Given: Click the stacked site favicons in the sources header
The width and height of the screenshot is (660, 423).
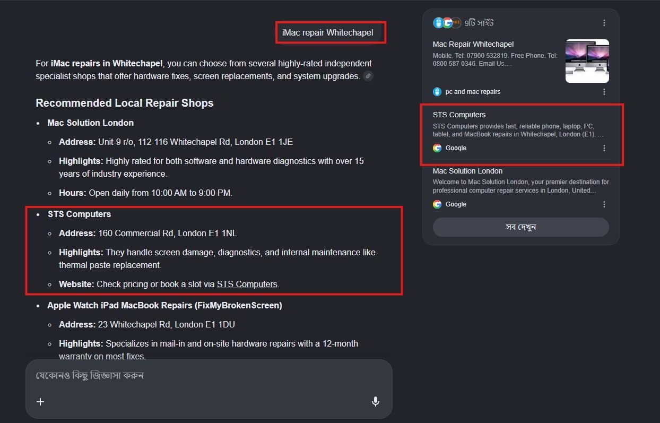Looking at the screenshot, I should 447,23.
